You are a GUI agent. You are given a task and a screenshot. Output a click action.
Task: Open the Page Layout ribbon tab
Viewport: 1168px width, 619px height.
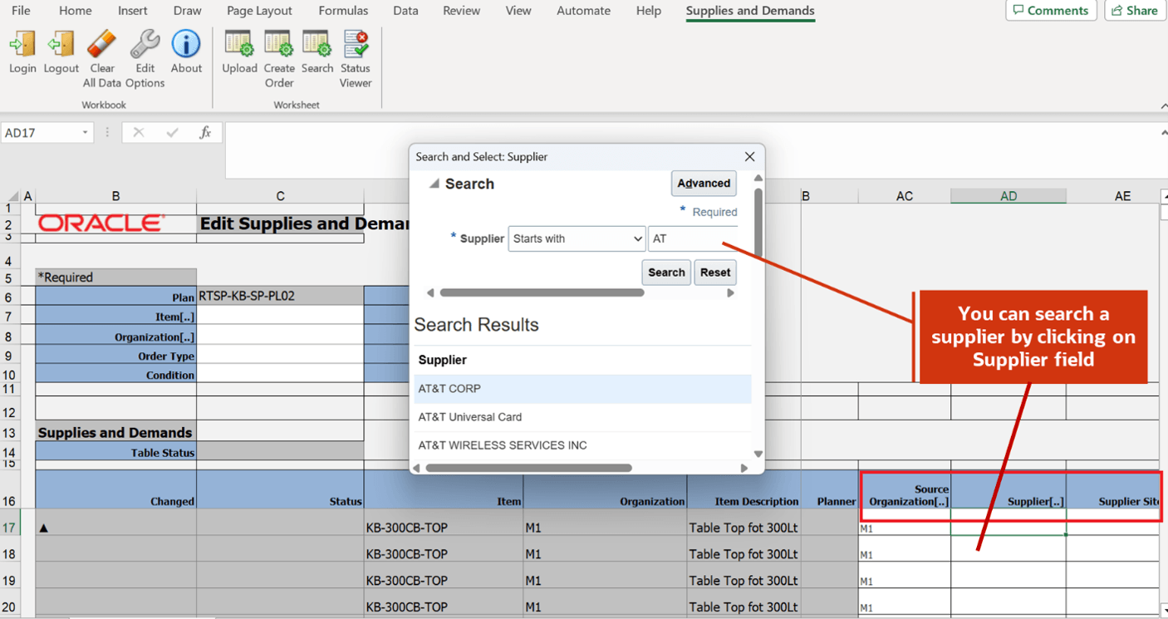click(x=259, y=11)
